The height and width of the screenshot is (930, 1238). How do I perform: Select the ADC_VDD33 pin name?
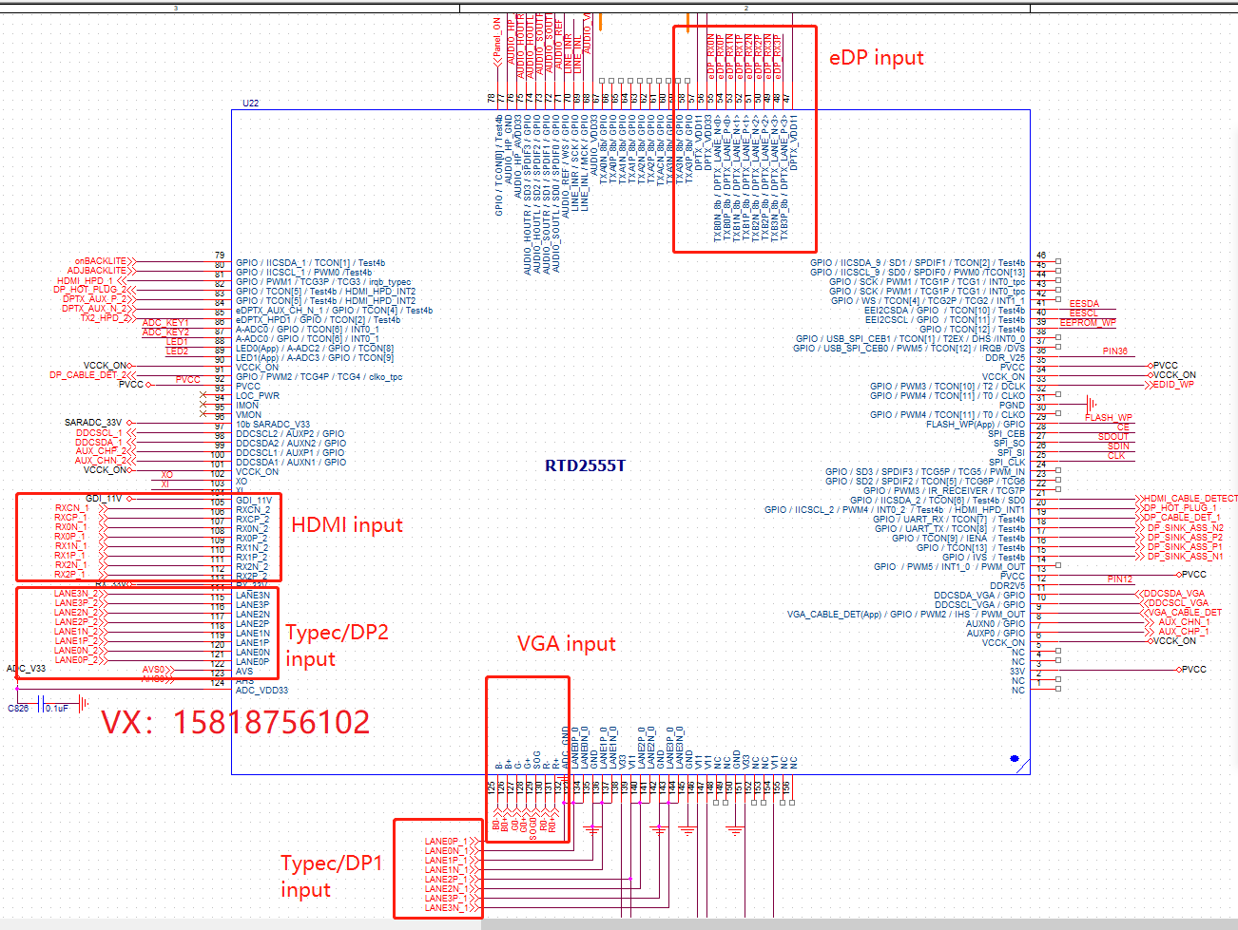pyautogui.click(x=261, y=691)
